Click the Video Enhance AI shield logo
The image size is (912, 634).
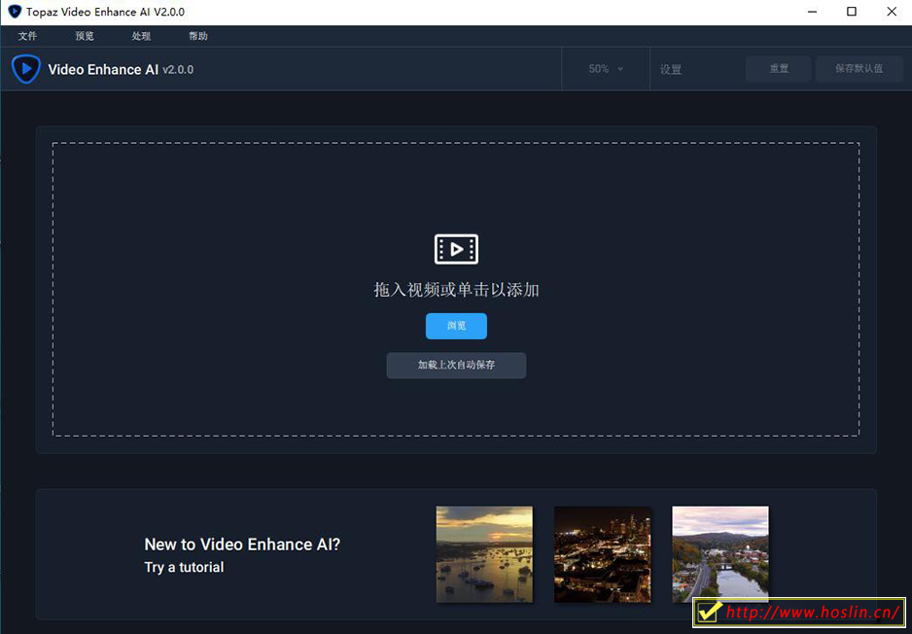point(25,69)
